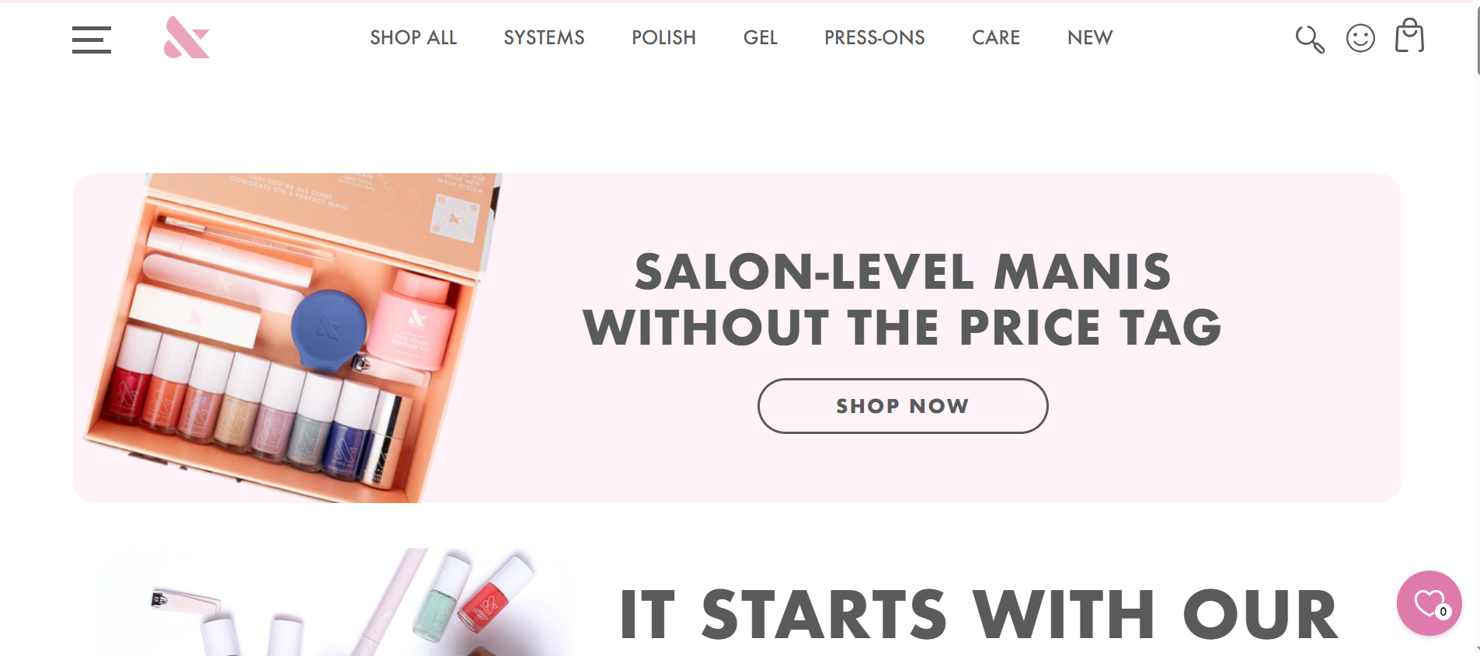
Task: Open the SYSTEMS menu
Action: pos(544,37)
